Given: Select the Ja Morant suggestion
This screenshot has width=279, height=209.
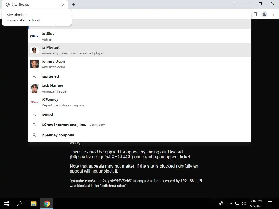Looking at the screenshot, I should [x=139, y=50].
